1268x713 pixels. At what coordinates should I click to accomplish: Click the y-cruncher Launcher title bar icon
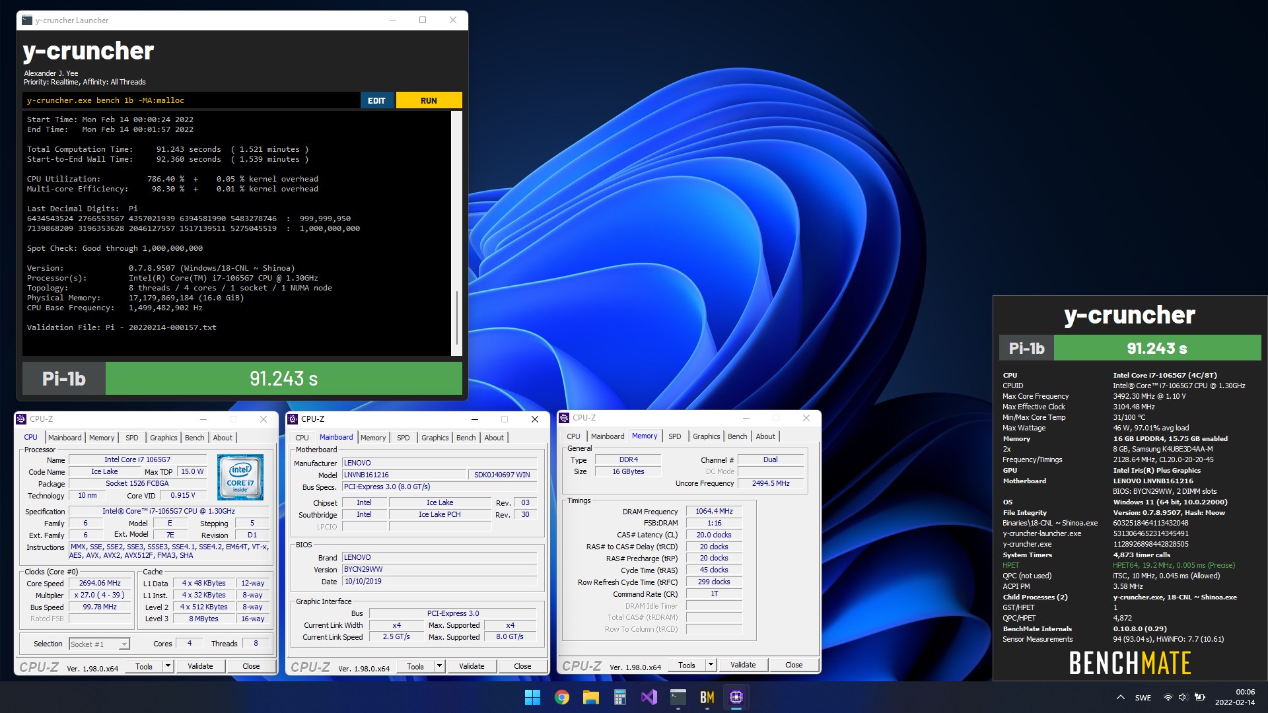point(27,20)
